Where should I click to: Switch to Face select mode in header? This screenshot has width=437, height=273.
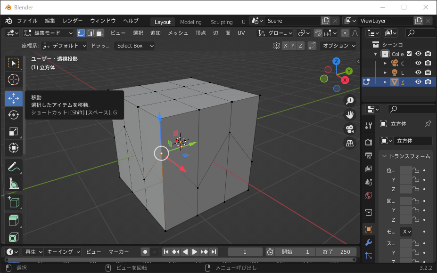click(x=99, y=32)
